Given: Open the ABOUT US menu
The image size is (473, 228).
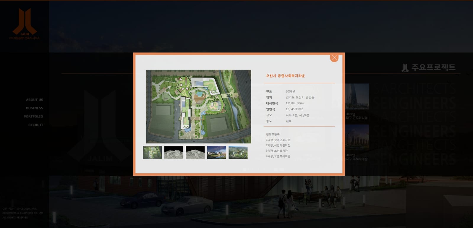Looking at the screenshot, I should [35, 100].
